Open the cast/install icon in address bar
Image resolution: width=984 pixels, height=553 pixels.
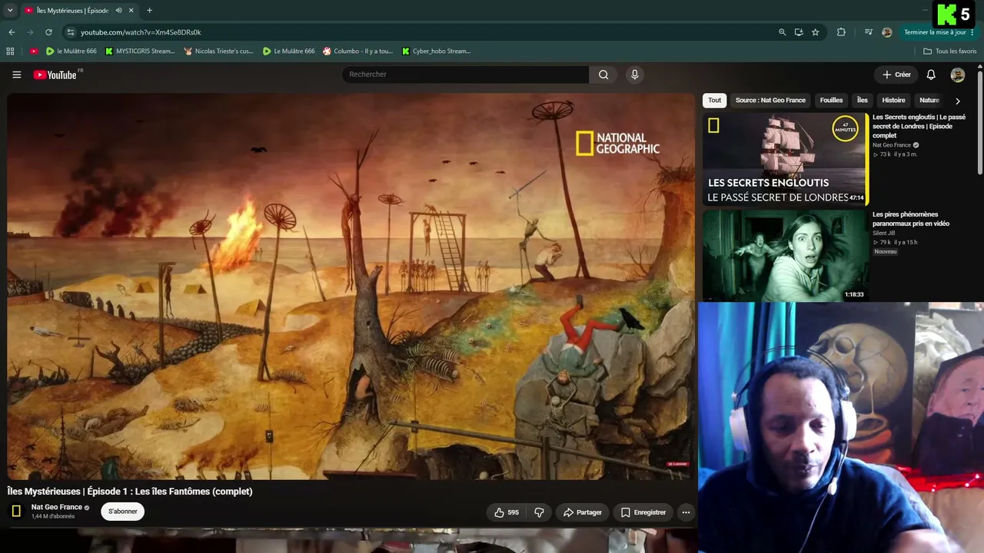(799, 32)
